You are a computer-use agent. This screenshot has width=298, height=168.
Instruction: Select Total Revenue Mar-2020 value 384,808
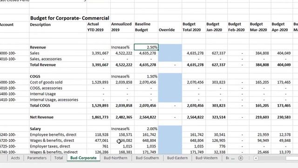[x=262, y=65]
